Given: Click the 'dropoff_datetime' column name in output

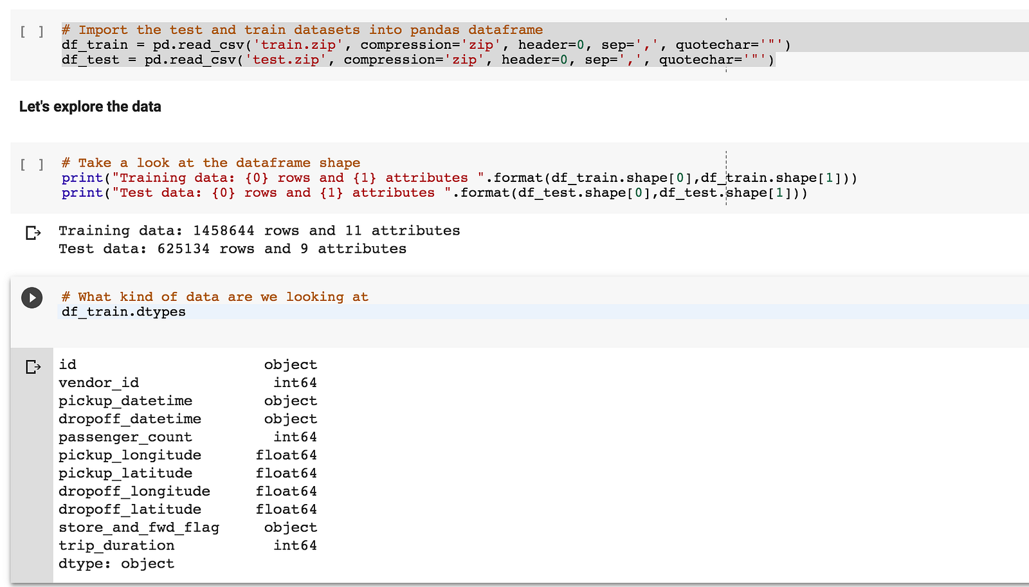Looking at the screenshot, I should (130, 419).
